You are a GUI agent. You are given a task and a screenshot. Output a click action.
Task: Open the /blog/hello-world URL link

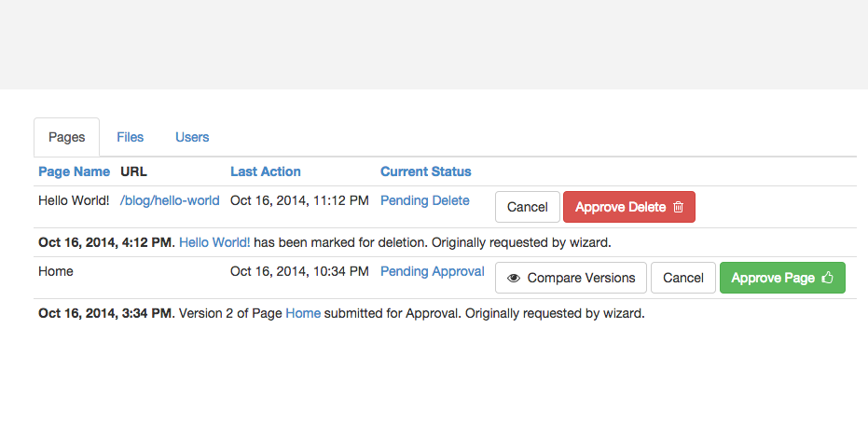coord(170,200)
